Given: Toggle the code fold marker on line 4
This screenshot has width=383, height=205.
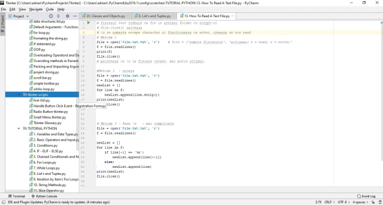Looking at the screenshot, I should click(95, 37).
